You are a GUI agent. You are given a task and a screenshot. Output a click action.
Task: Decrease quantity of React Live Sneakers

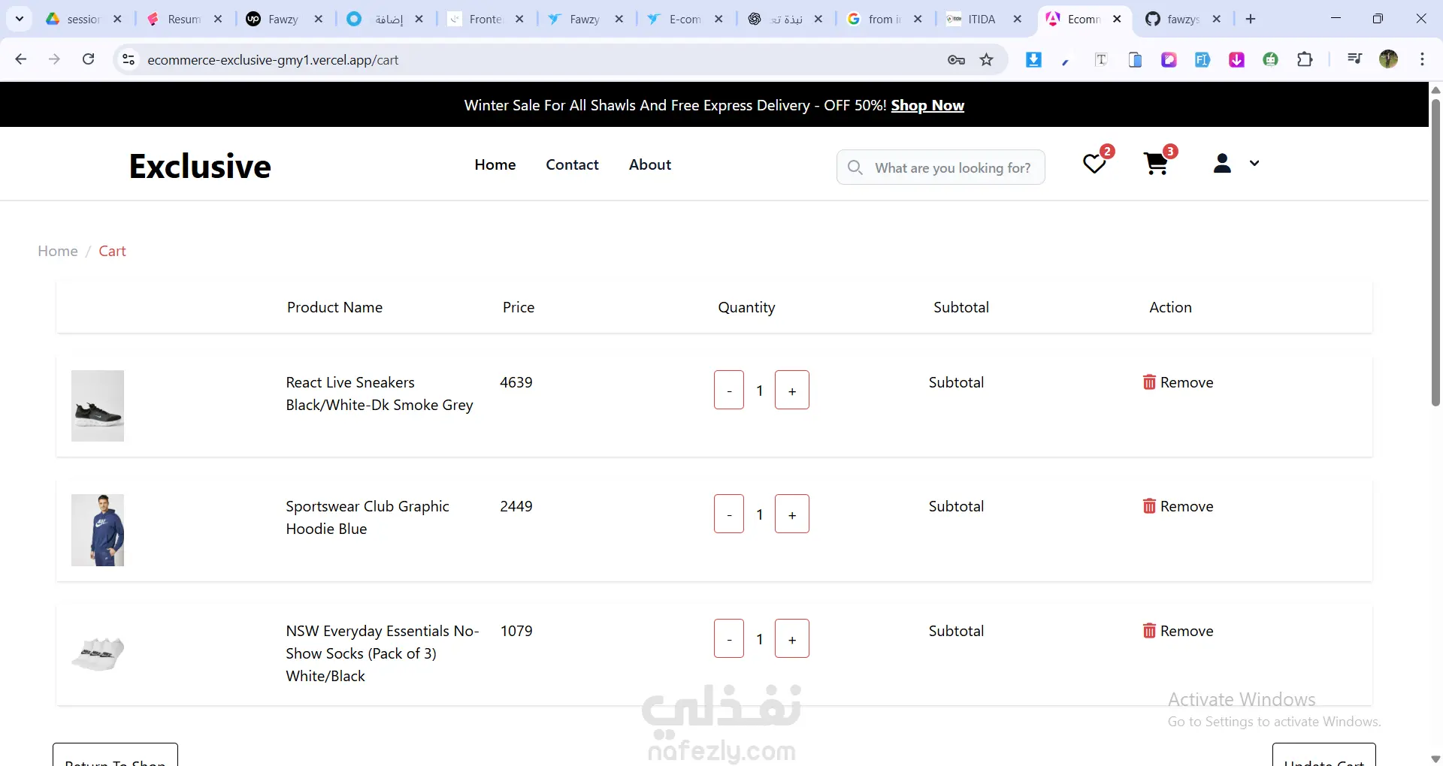click(729, 390)
